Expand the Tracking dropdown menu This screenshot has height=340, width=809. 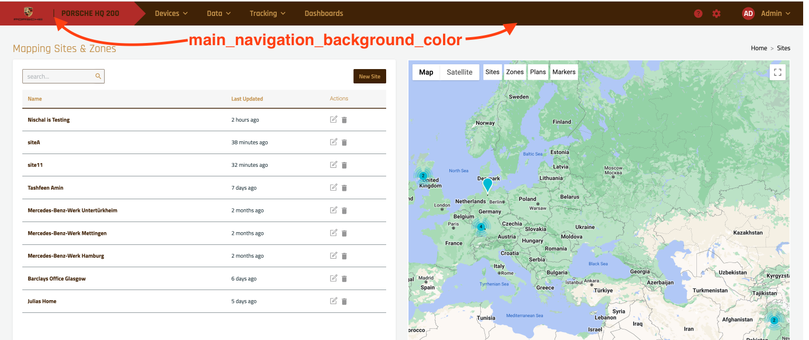click(x=267, y=13)
